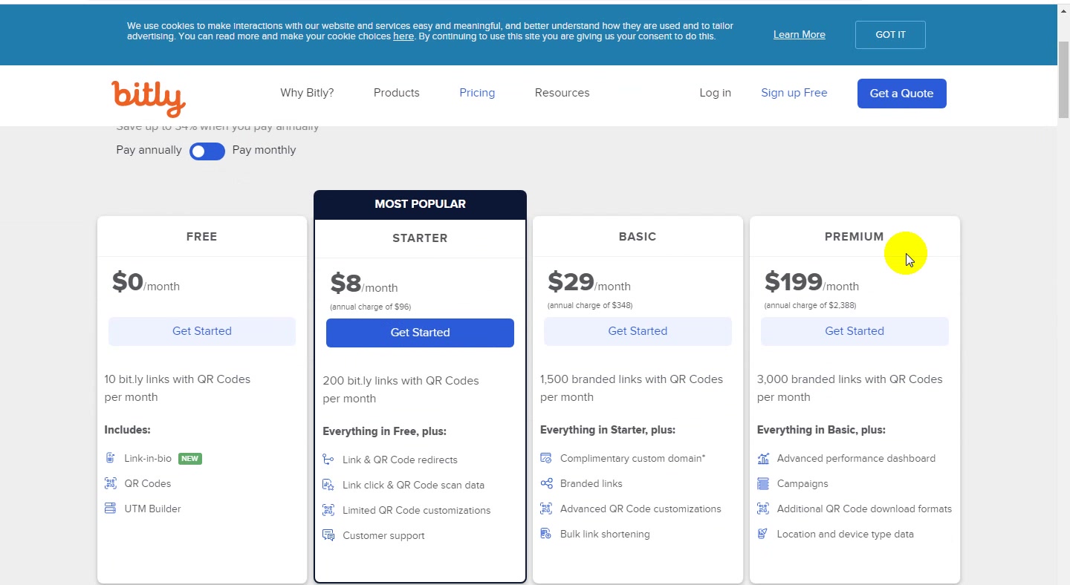1070x585 pixels.
Task: Click the Bulk link shortening icon
Action: coord(546,534)
